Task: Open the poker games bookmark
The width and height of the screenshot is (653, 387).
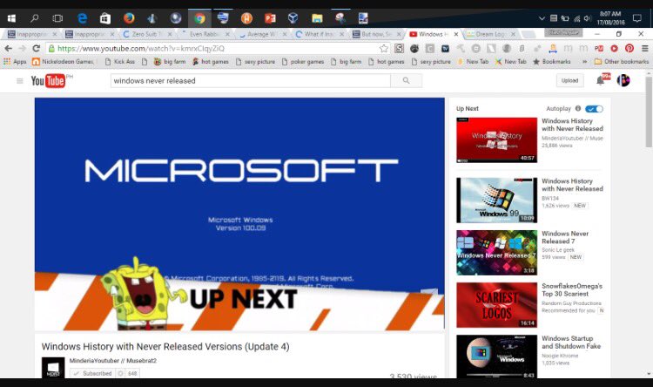Action: pyautogui.click(x=303, y=61)
